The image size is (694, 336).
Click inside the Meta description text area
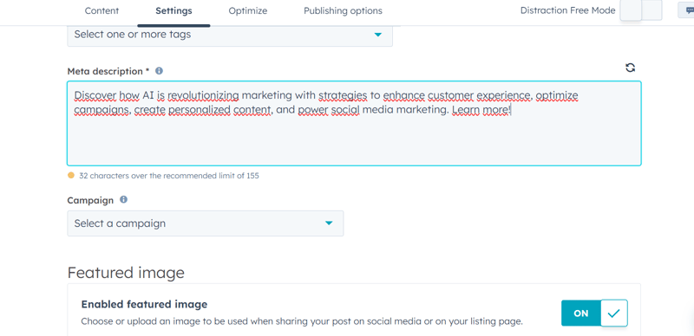click(354, 123)
